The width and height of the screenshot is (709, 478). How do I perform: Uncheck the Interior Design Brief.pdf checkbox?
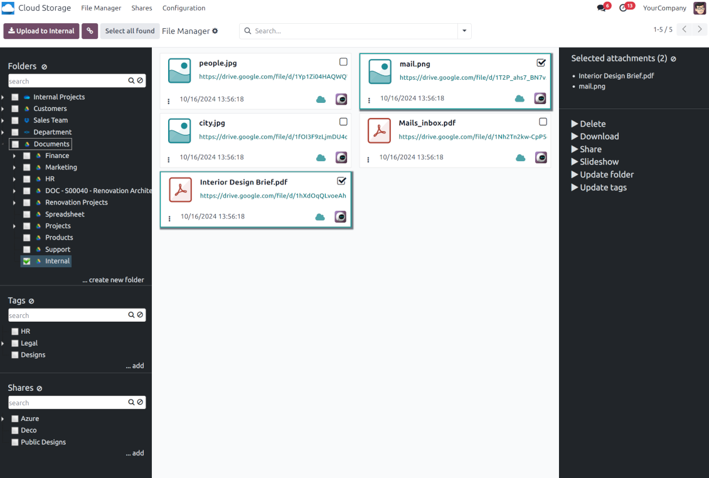pos(342,181)
